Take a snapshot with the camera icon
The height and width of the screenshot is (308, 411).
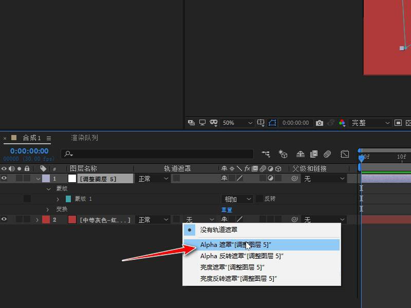(x=320, y=123)
